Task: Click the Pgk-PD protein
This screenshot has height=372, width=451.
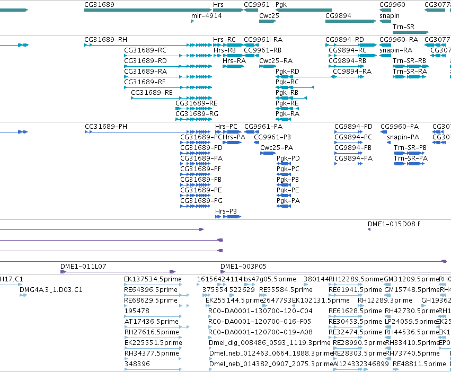Action: pos(284,164)
